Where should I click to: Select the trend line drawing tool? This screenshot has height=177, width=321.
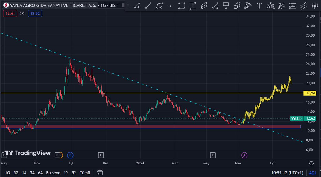(x=148, y=5)
